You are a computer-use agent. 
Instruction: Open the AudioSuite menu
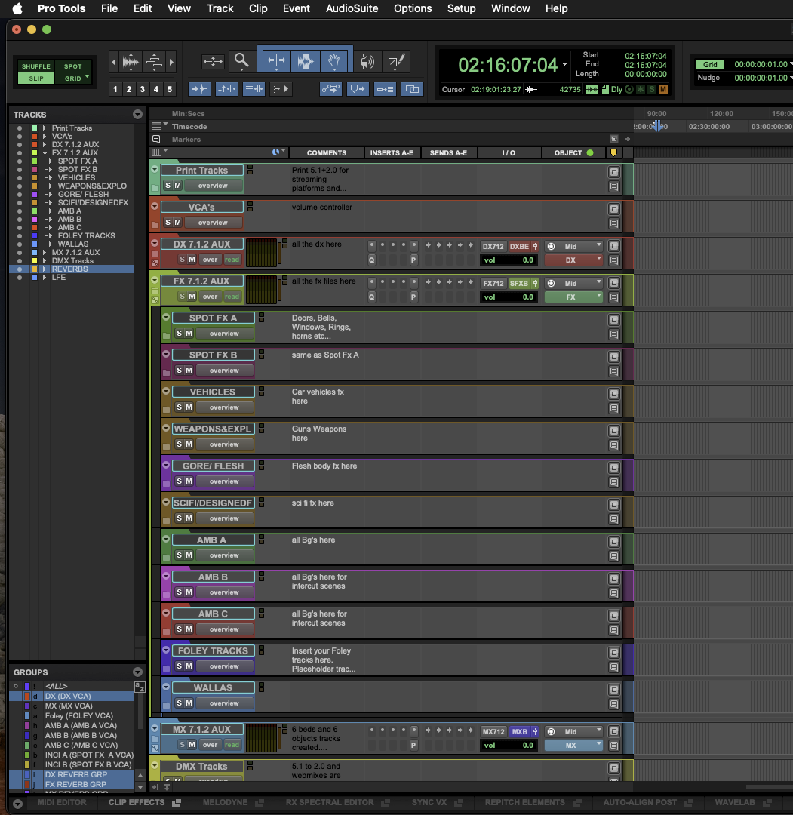pos(352,8)
